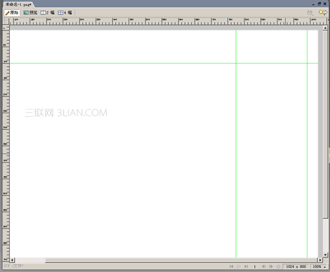Open the 4 幅 four-up preview
Image resolution: width=330 pixels, height=272 pixels.
65,13
